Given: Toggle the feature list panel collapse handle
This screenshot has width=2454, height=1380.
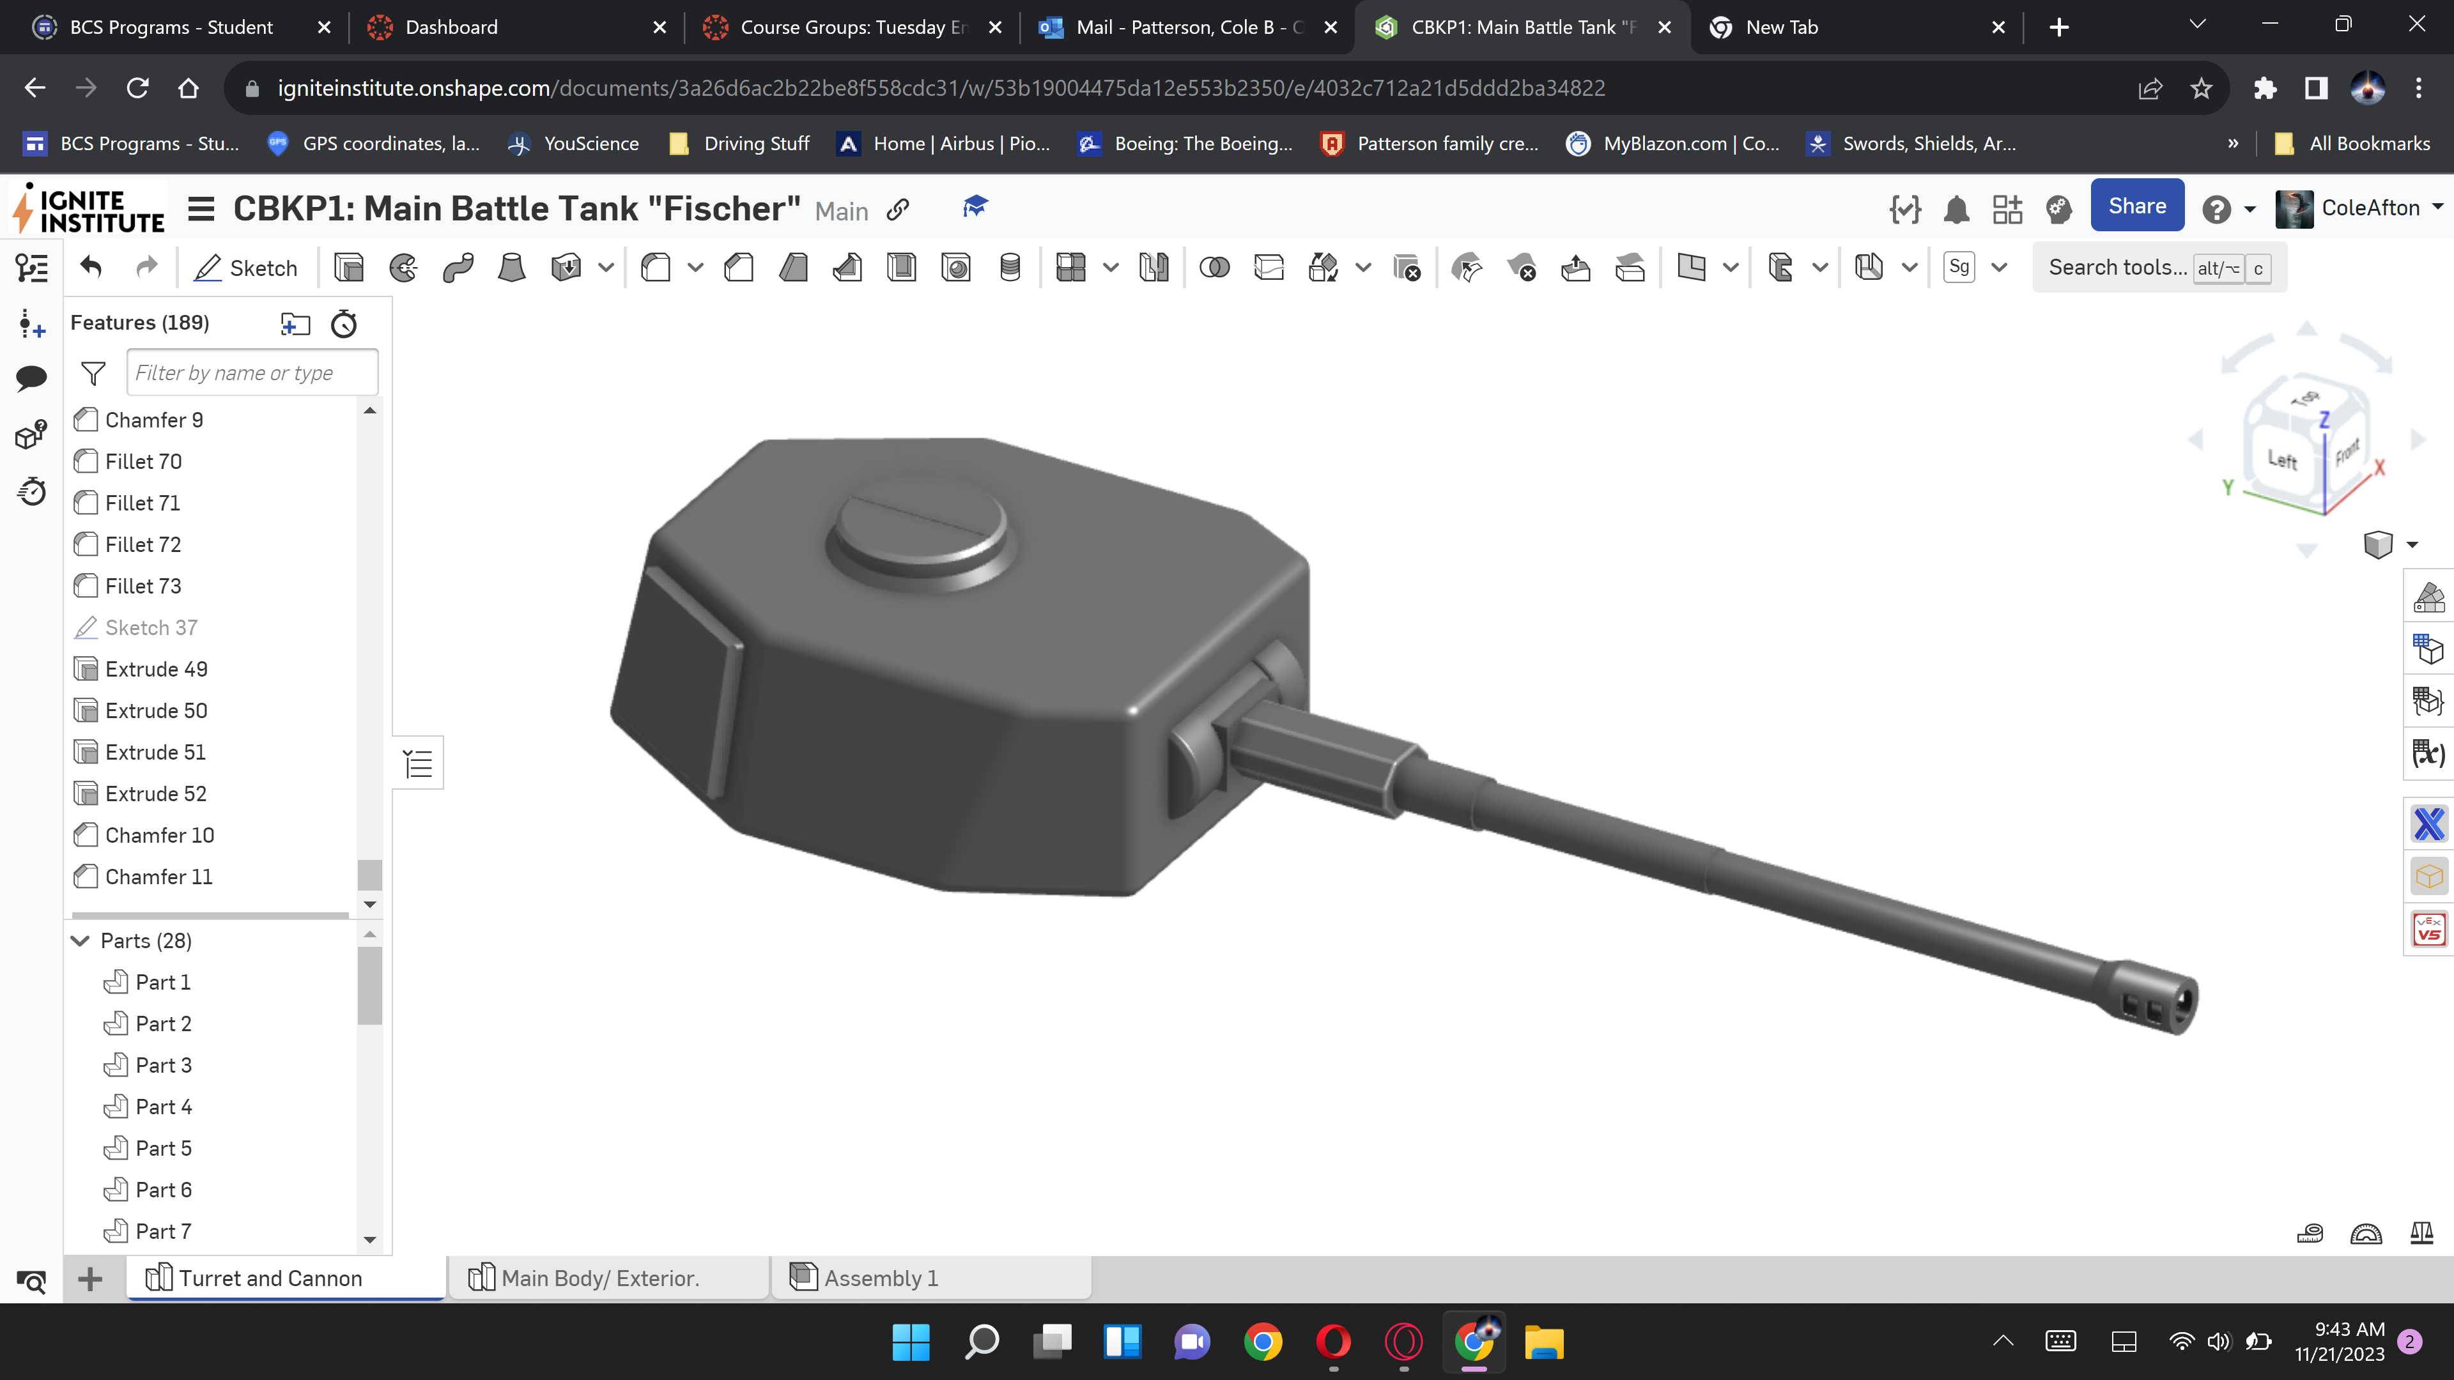Looking at the screenshot, I should point(418,763).
